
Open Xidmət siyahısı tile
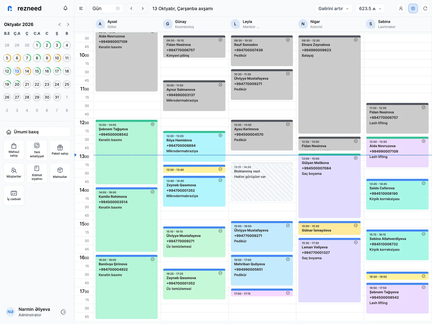coord(37,173)
